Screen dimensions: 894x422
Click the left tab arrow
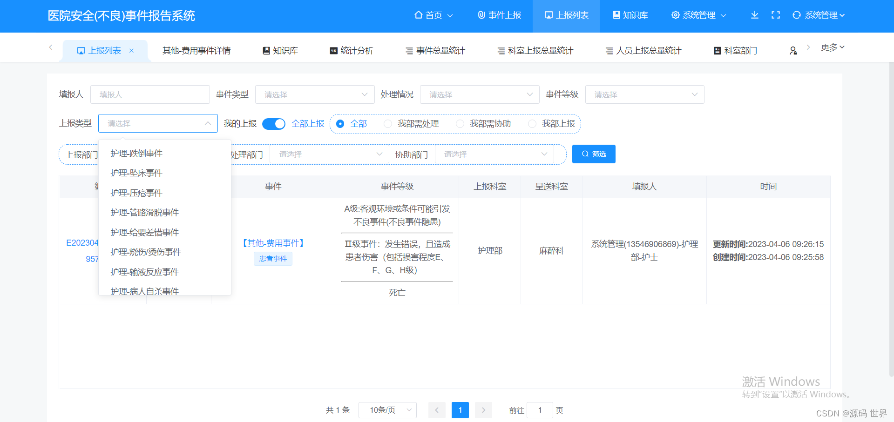coord(51,47)
